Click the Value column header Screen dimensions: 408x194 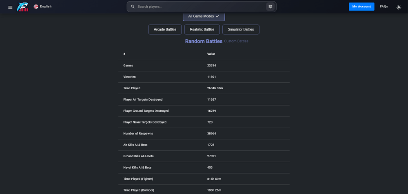click(x=211, y=54)
